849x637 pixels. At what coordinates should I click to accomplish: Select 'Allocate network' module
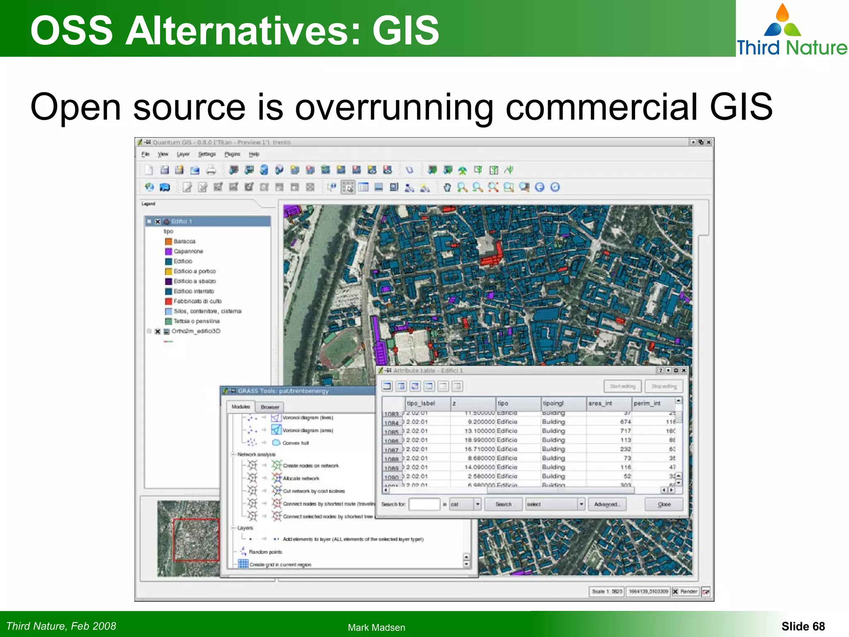[x=301, y=478]
